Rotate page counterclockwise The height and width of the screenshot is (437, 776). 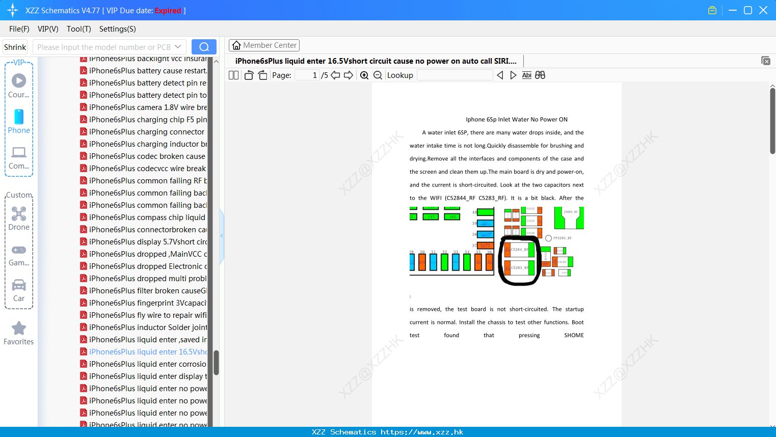click(x=249, y=75)
